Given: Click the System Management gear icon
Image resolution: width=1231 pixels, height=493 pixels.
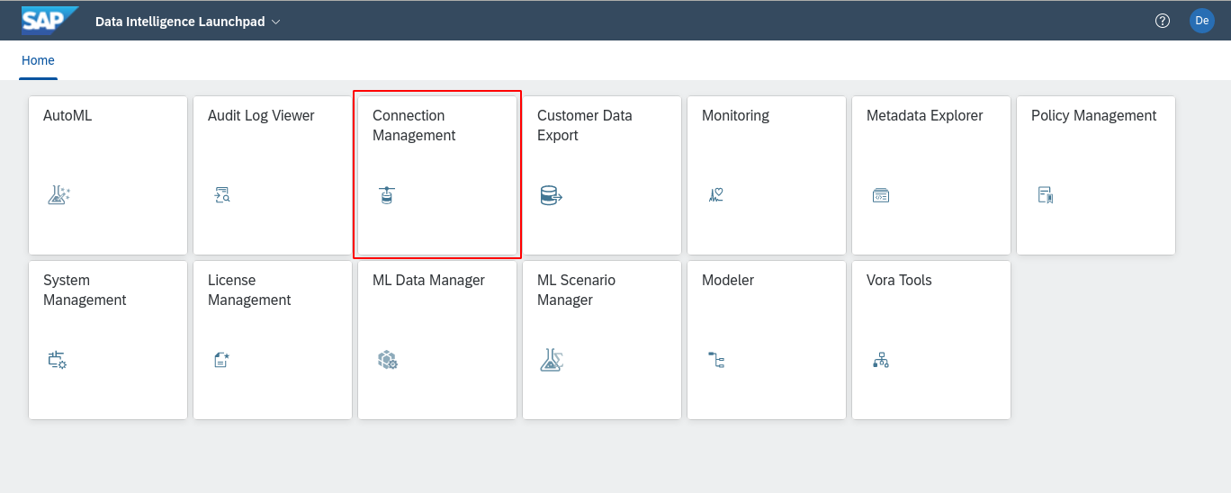Looking at the screenshot, I should [x=58, y=360].
